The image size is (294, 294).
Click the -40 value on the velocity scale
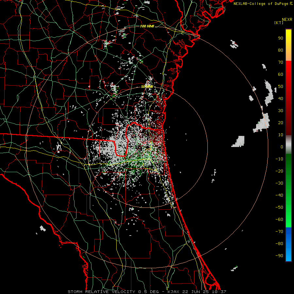(279, 195)
